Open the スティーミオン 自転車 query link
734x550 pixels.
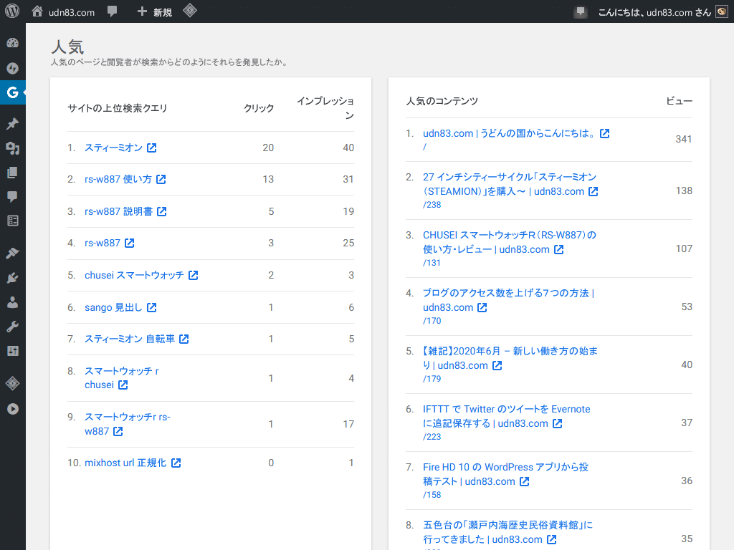137,339
